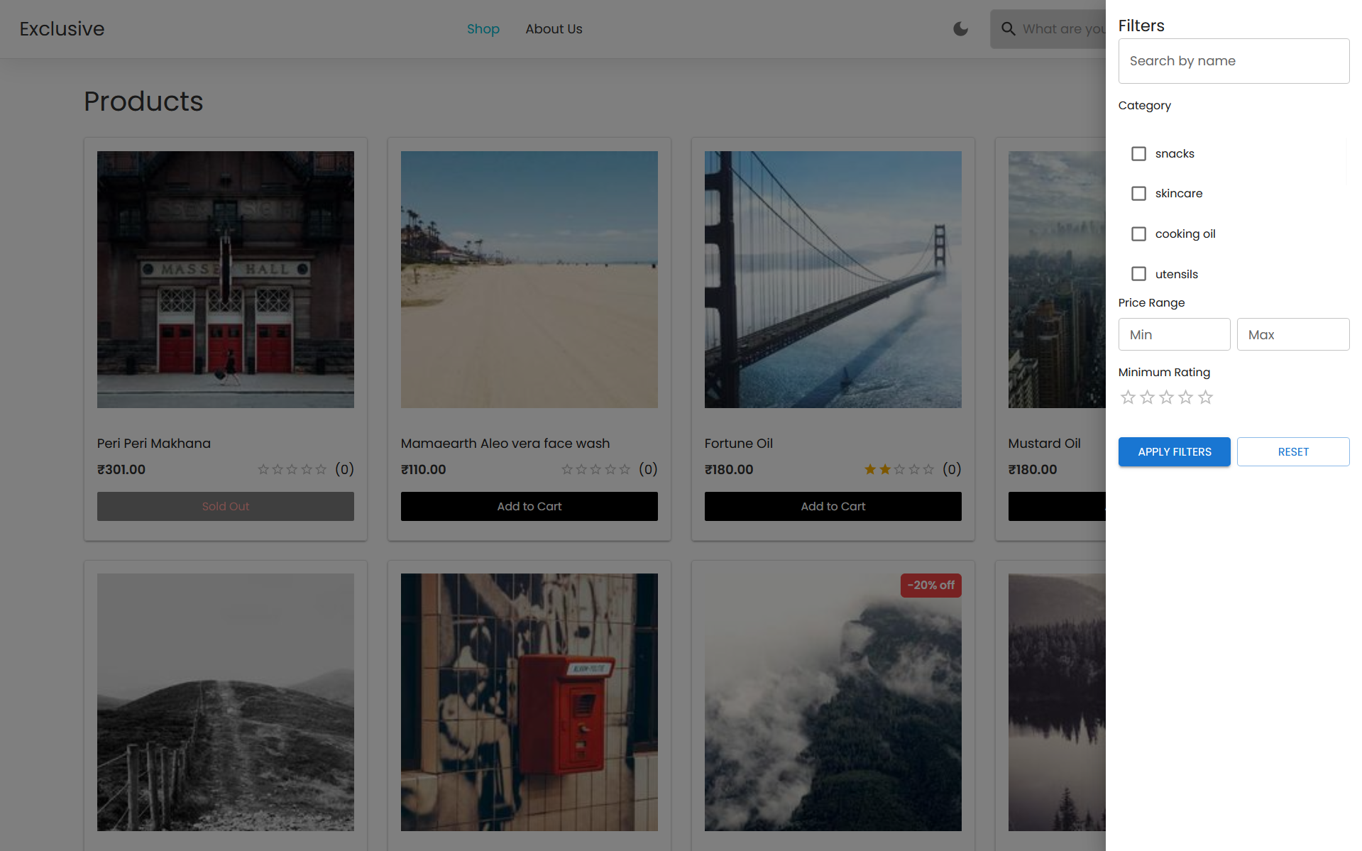The image size is (1362, 851).
Task: Focus the Min price input
Action: click(x=1174, y=334)
